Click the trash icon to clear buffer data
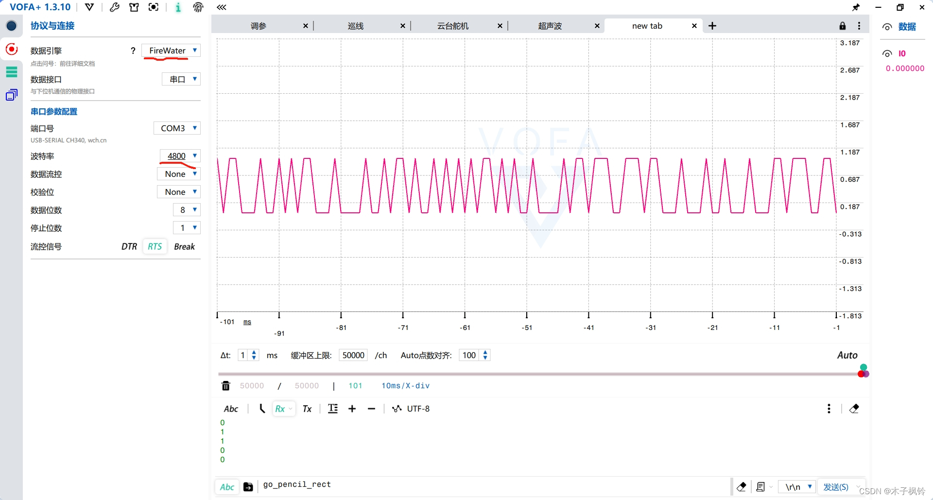The width and height of the screenshot is (933, 500). [x=225, y=385]
